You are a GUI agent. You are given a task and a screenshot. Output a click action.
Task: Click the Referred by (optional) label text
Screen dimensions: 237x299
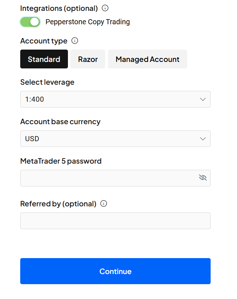coord(58,204)
